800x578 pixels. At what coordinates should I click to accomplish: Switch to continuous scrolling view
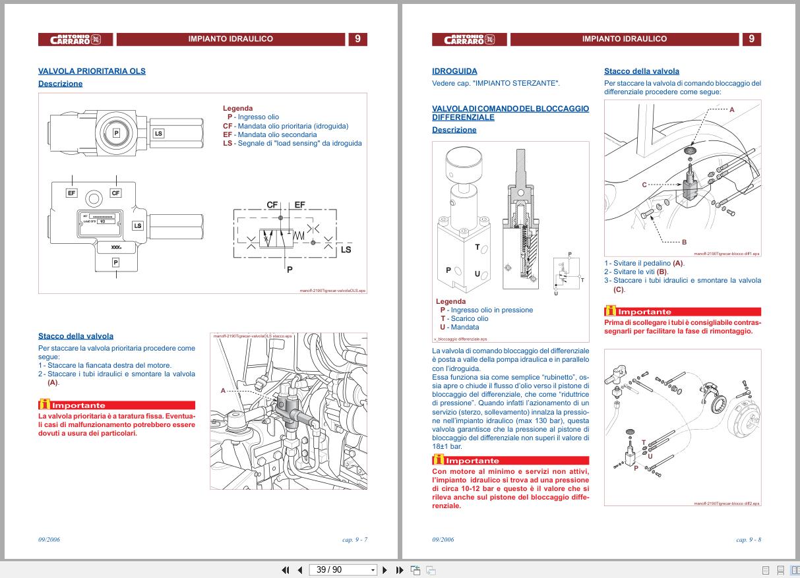click(781, 570)
